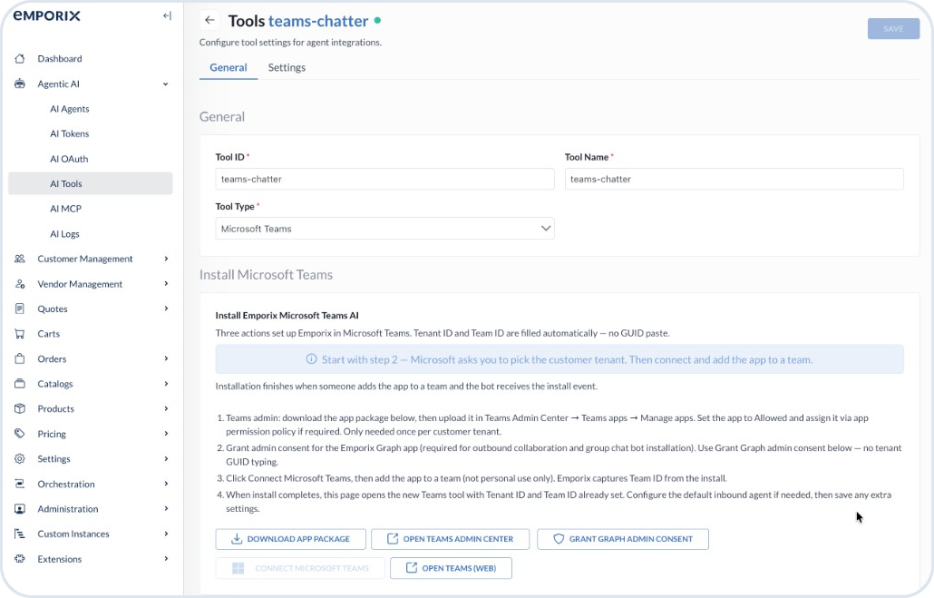
Task: Click the Products box icon
Action: coord(20,409)
